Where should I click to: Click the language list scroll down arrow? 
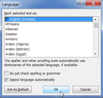96,54
